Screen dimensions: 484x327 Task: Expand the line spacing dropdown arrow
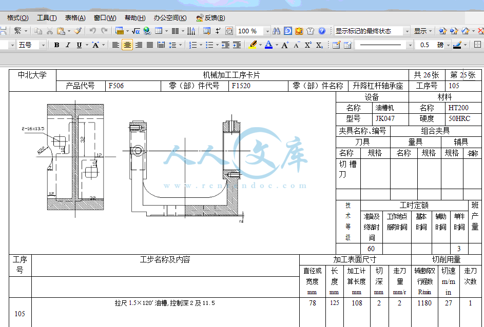click(x=180, y=45)
